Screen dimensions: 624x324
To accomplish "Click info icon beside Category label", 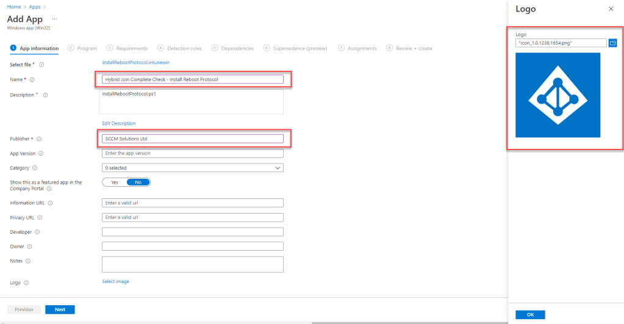I will click(35, 168).
